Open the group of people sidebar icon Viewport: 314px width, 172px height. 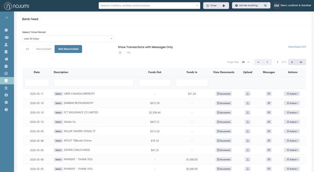[7, 37]
